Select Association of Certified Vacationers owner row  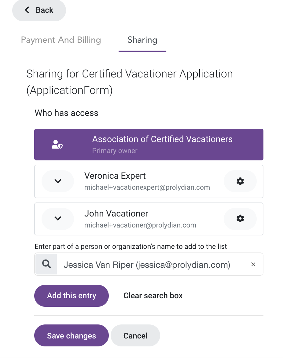pyautogui.click(x=149, y=145)
